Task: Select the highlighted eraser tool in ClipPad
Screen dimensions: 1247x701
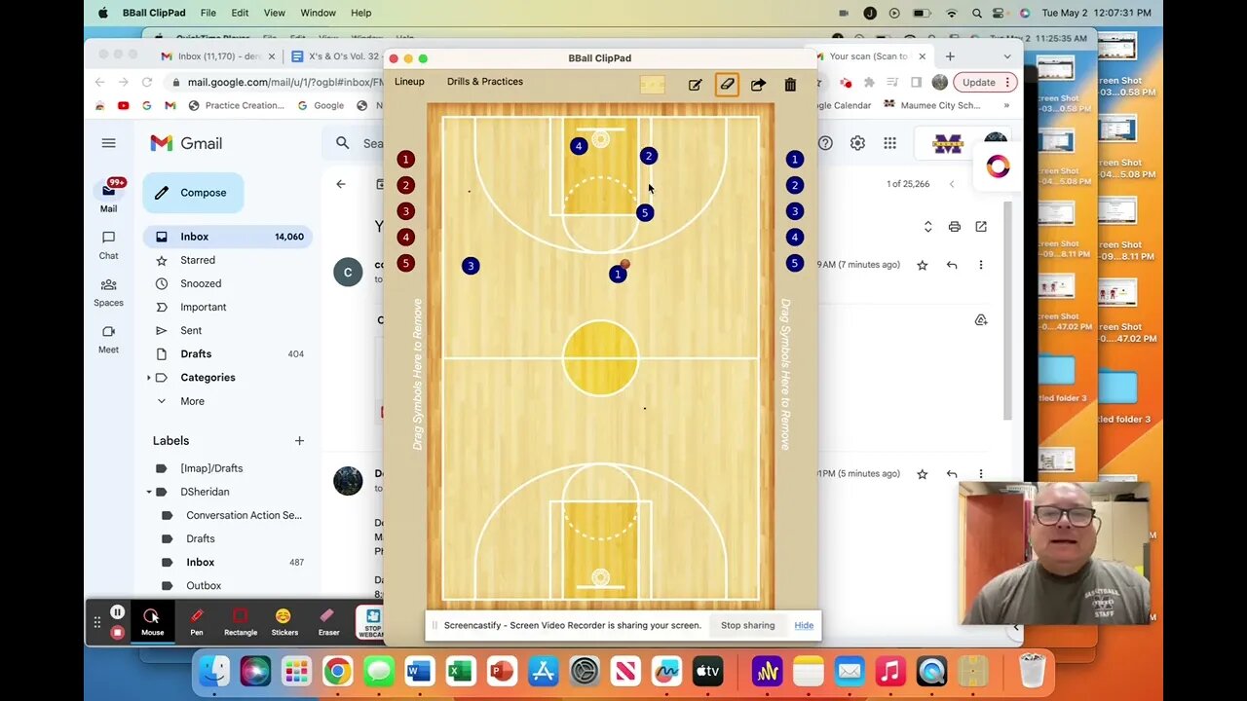Action: (727, 85)
